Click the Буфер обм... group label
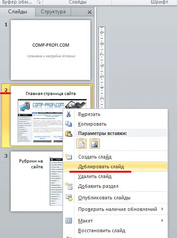177x238 pixels. tap(17, 2)
